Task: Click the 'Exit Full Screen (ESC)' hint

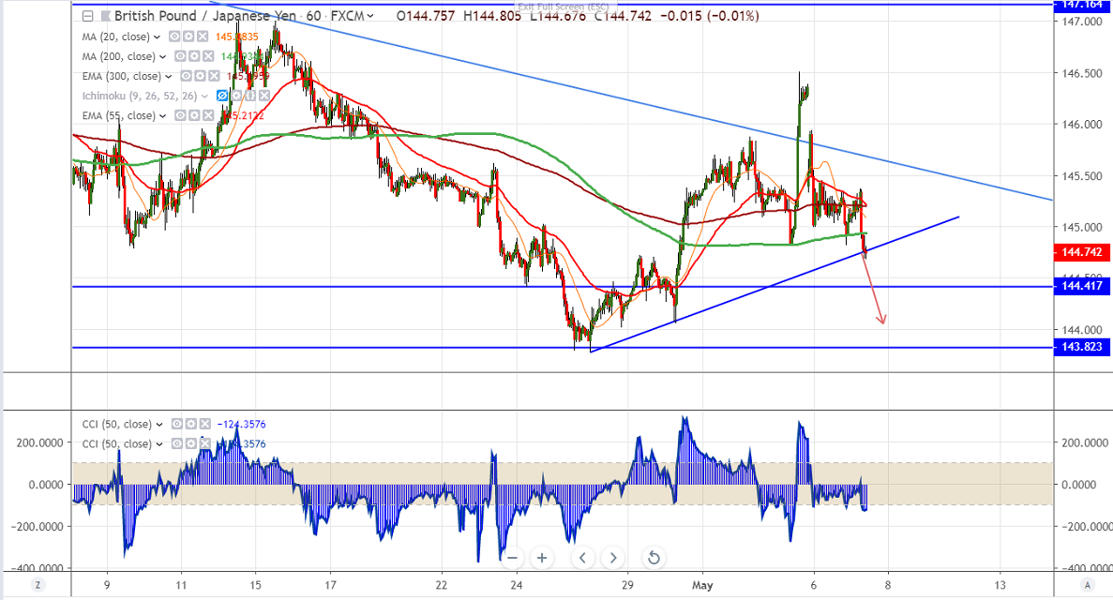Action: point(563,7)
